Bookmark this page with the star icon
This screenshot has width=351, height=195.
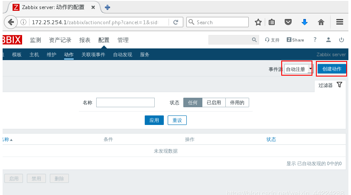click(x=258, y=22)
